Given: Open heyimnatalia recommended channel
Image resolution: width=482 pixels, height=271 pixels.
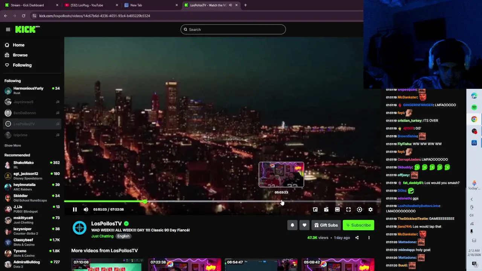Looking at the screenshot, I should [x=32, y=187].
